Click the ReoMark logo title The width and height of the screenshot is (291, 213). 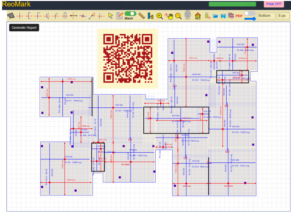pyautogui.click(x=16, y=4)
